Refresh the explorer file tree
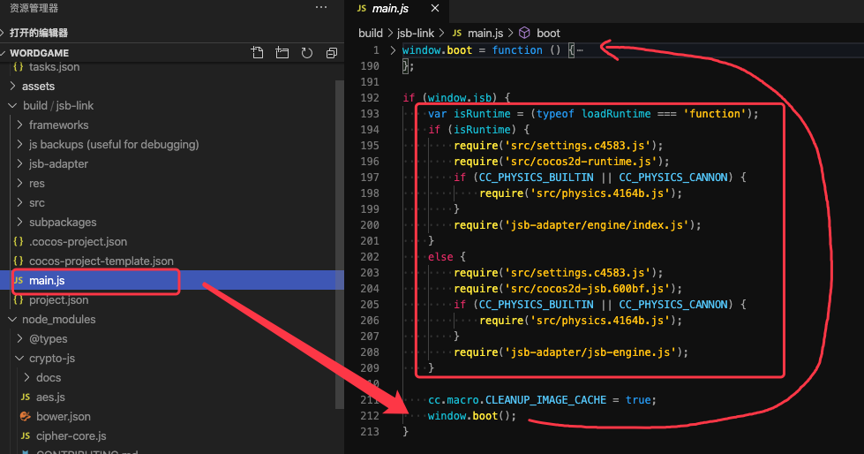Viewport: 864px width, 454px height. tap(307, 53)
